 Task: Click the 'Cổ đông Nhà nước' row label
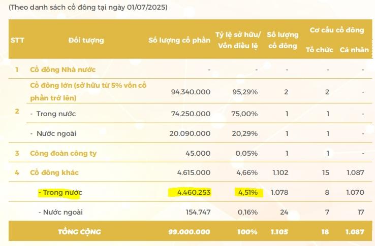tap(63, 69)
